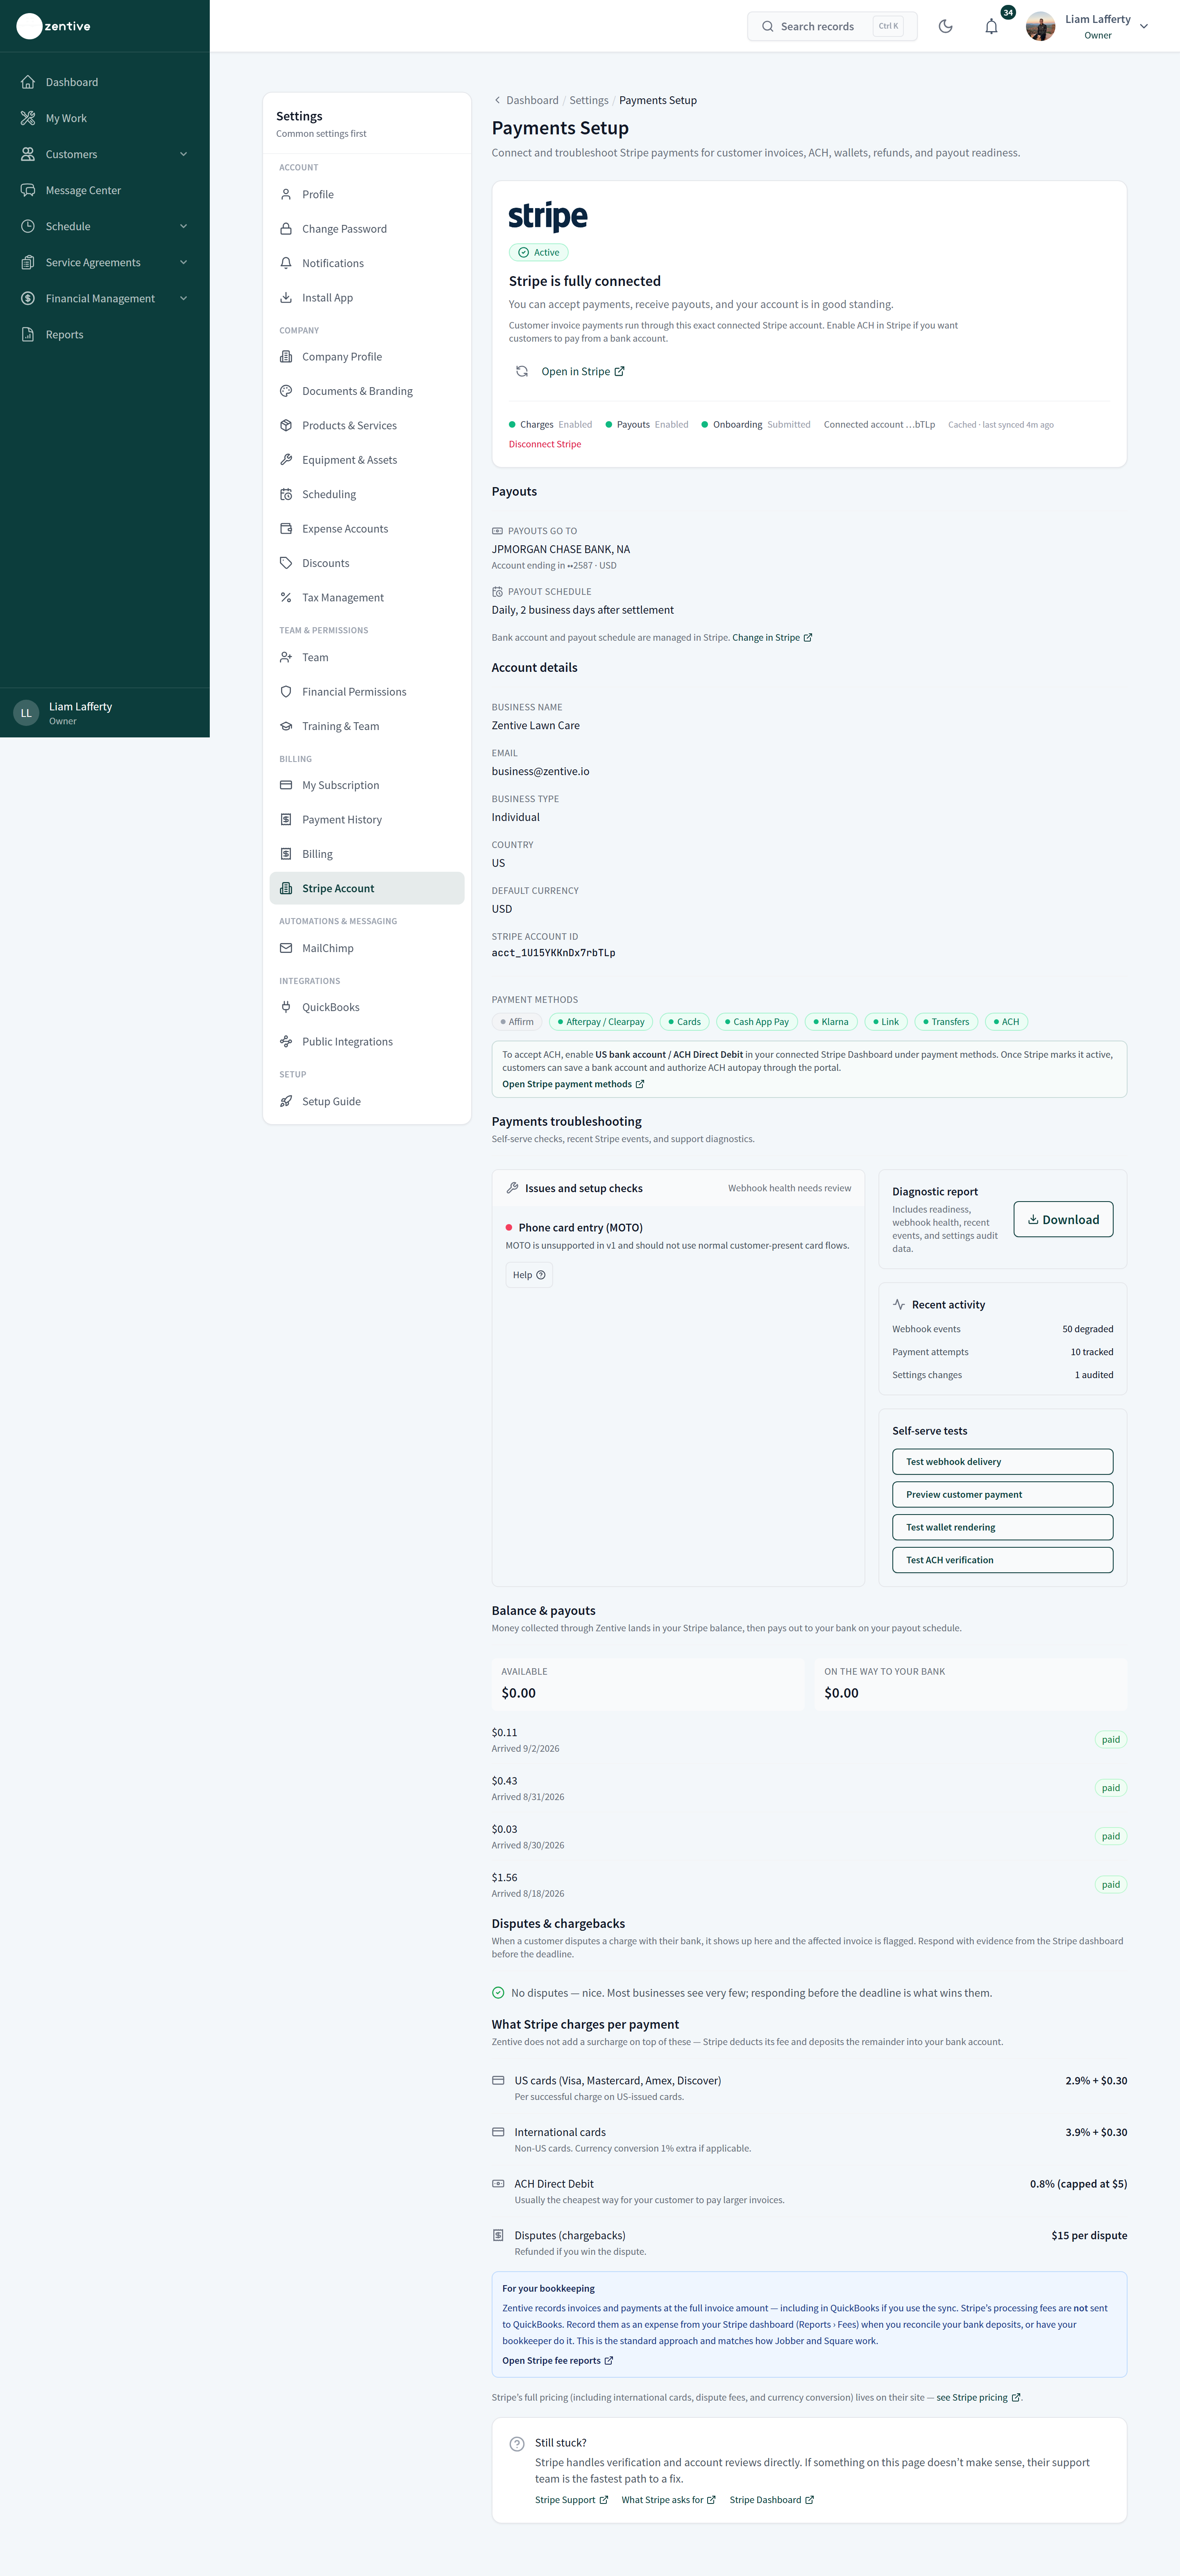Click the Open in Stripe link
1180x2576 pixels.
coord(583,371)
